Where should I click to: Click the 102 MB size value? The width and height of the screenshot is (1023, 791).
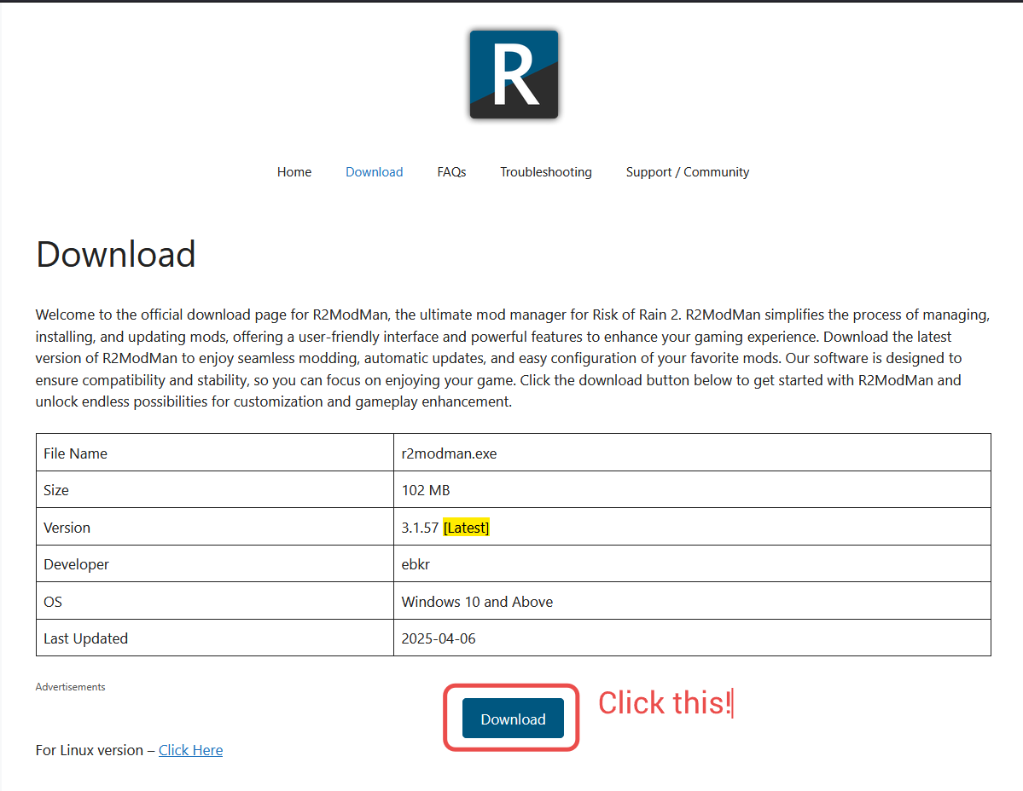click(425, 490)
